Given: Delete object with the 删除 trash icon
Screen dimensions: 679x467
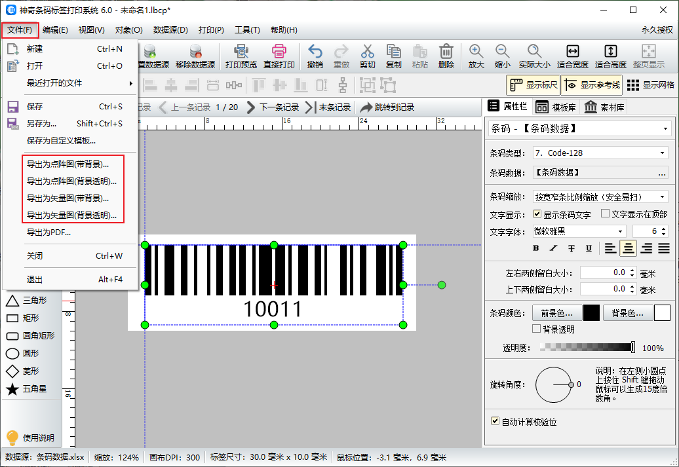Looking at the screenshot, I should click(x=446, y=57).
